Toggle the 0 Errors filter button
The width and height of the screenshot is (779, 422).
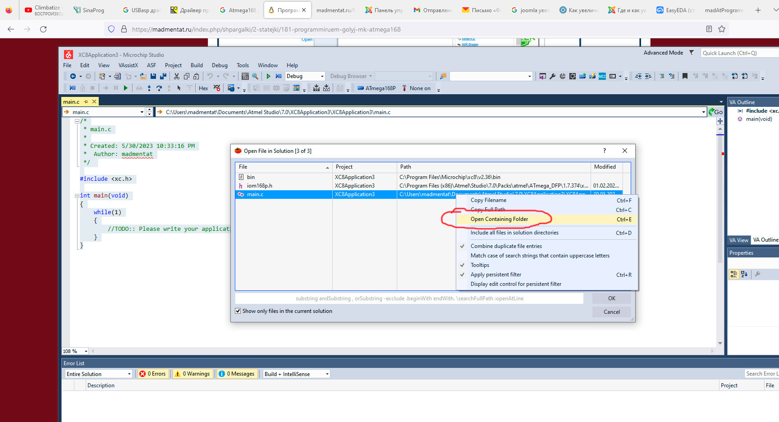(x=153, y=374)
